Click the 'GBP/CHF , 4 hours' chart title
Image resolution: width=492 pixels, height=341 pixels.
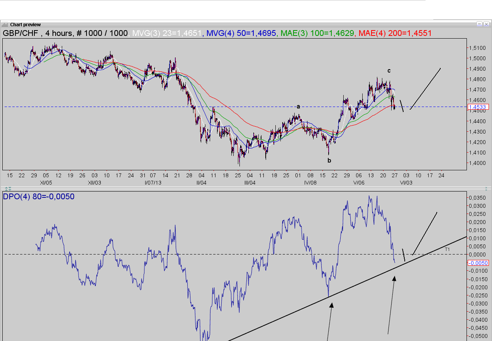pos(38,33)
